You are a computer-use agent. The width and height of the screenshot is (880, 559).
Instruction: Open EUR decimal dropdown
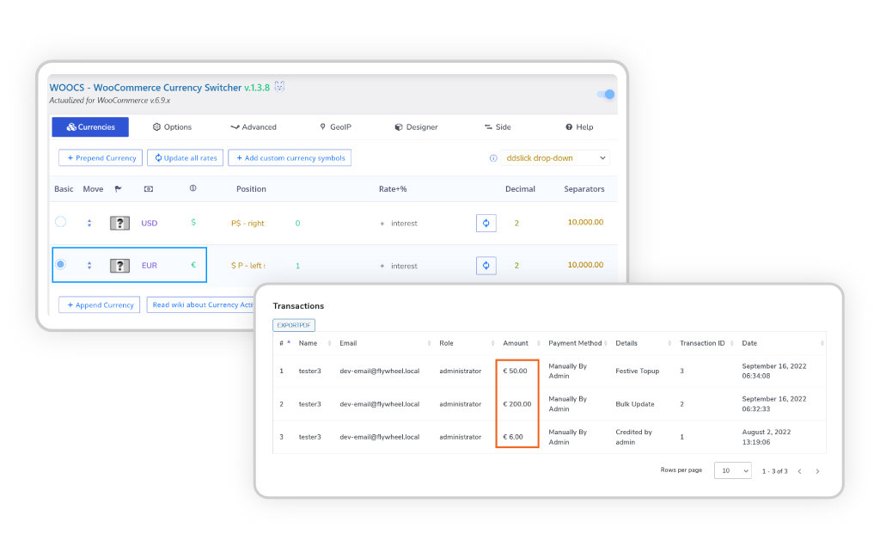pyautogui.click(x=516, y=265)
